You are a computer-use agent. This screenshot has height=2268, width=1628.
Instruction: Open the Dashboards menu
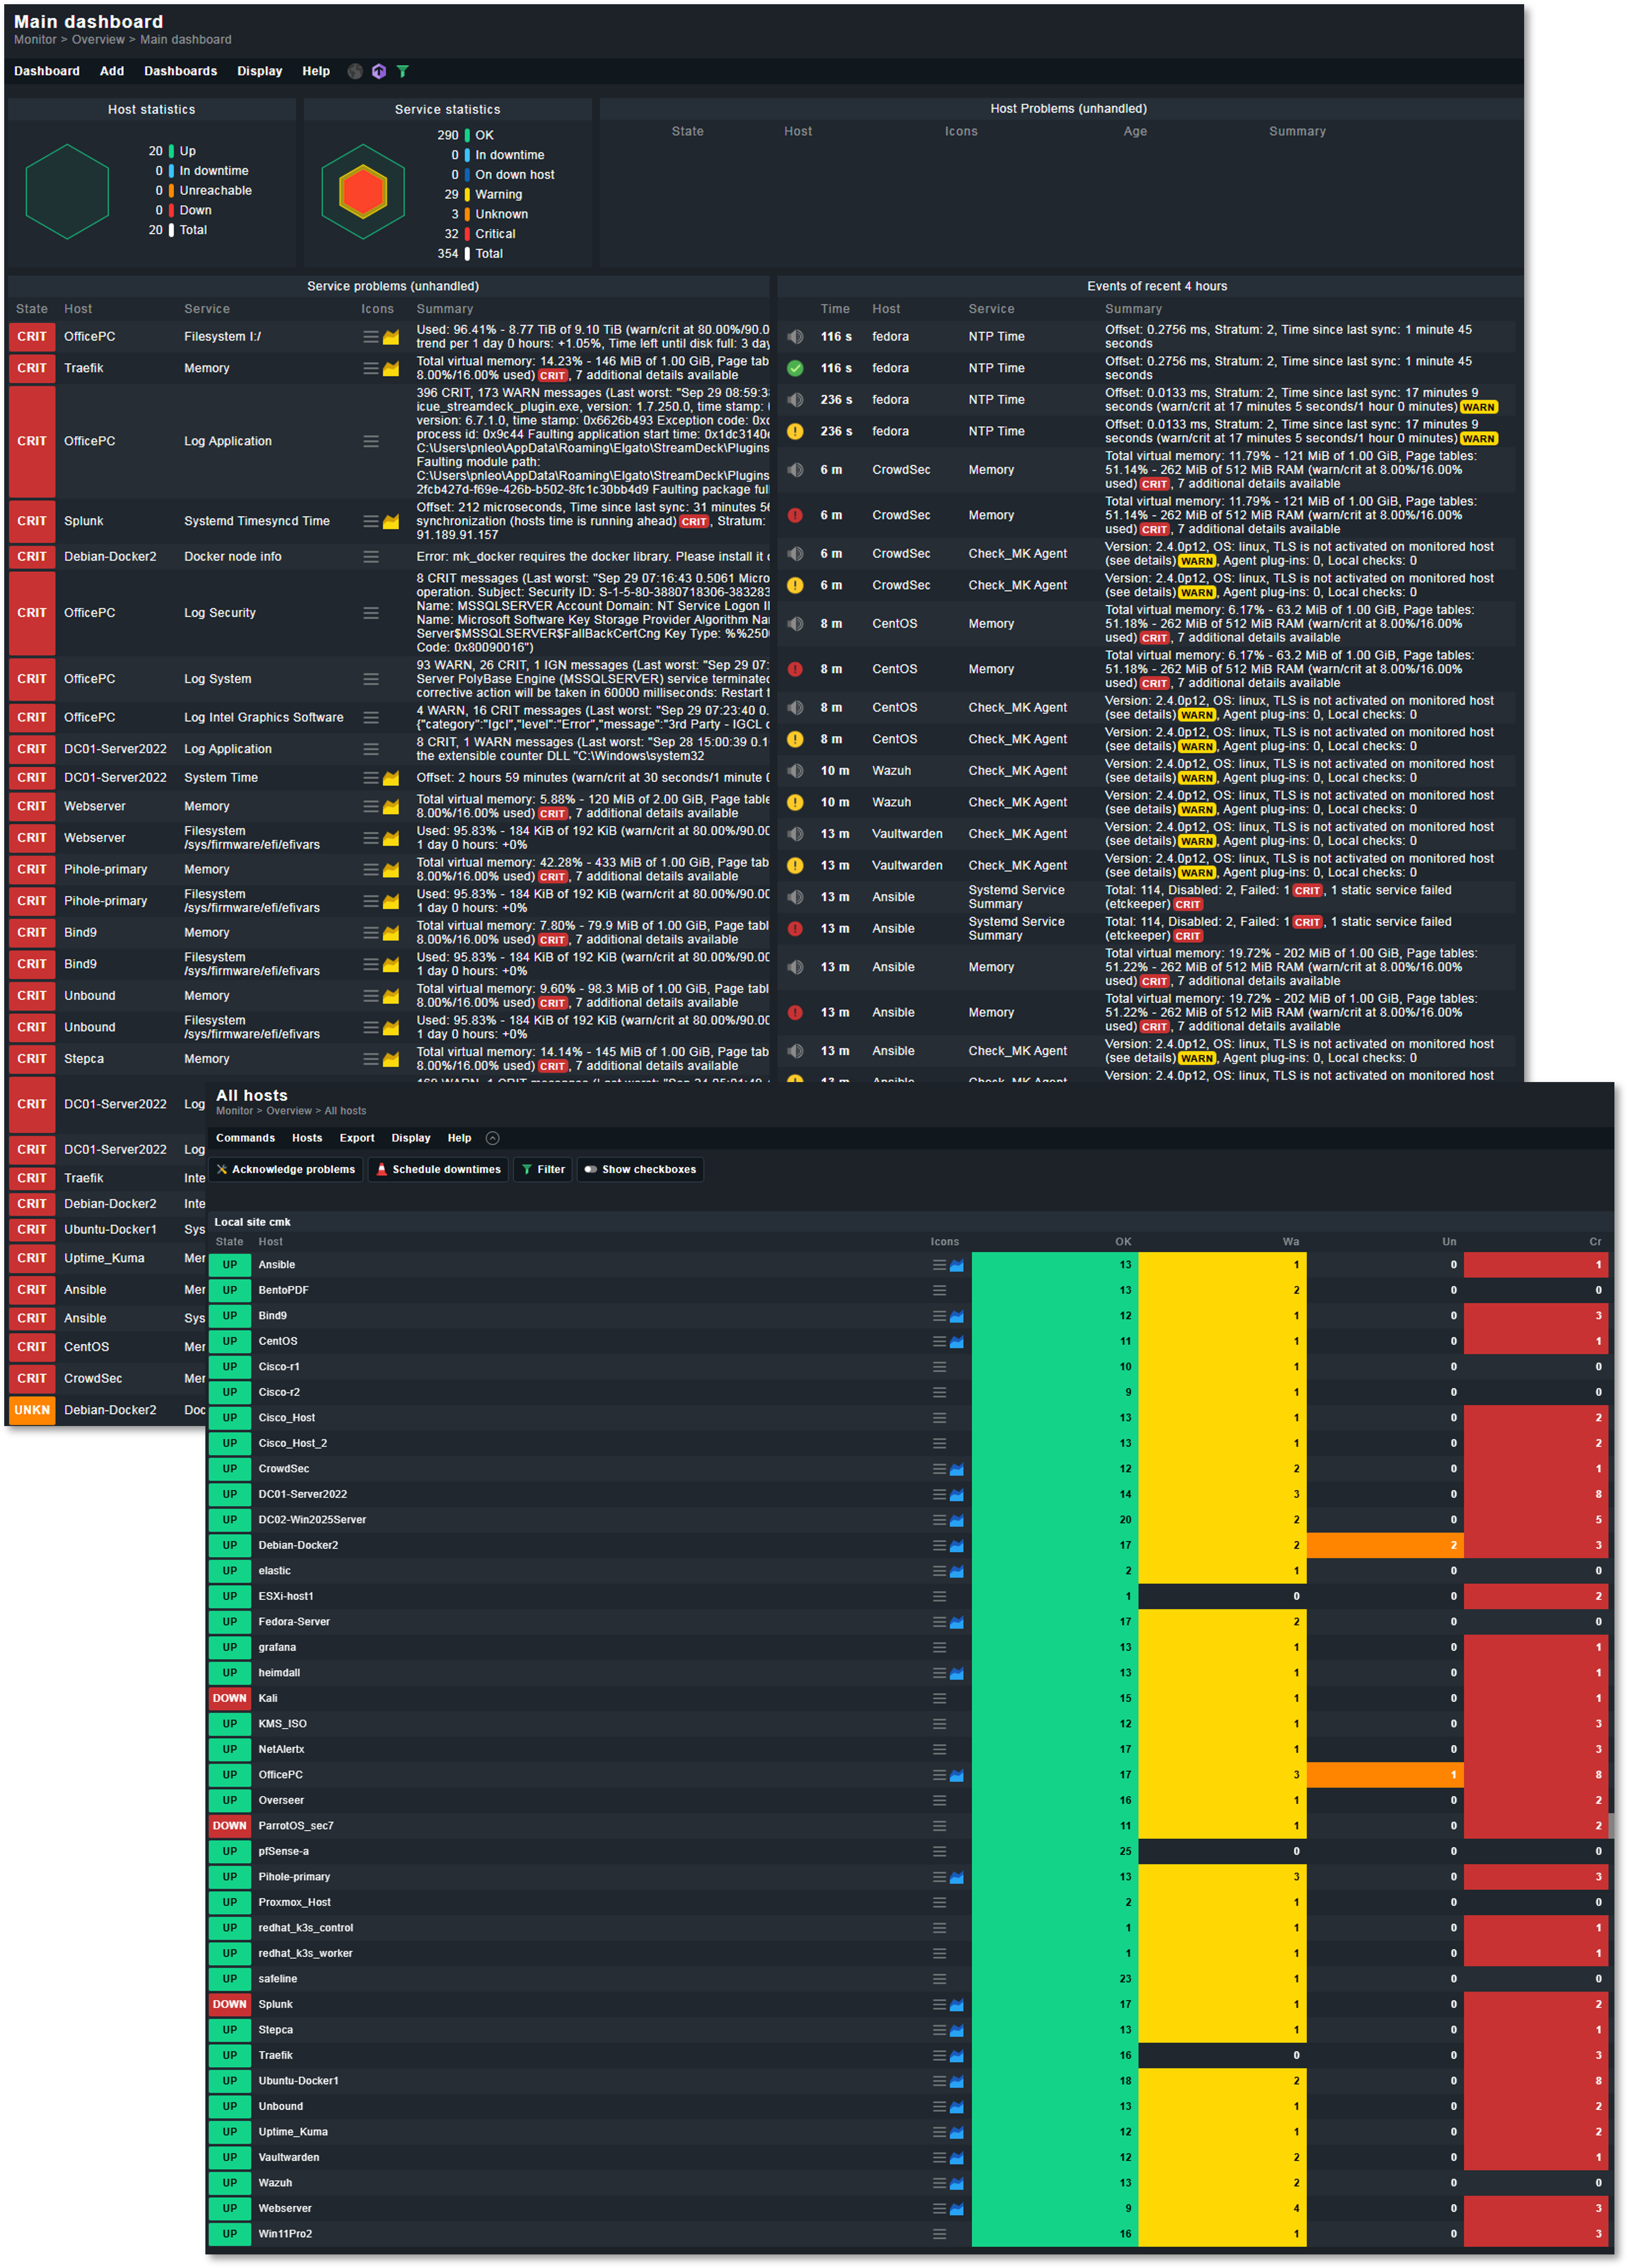tap(181, 71)
